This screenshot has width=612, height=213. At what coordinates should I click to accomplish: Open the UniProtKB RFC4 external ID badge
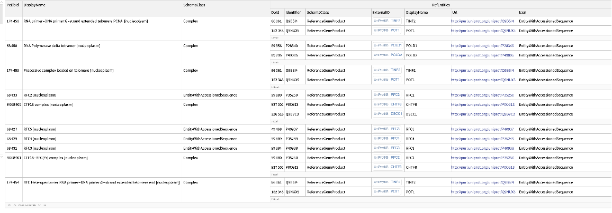tap(388, 139)
